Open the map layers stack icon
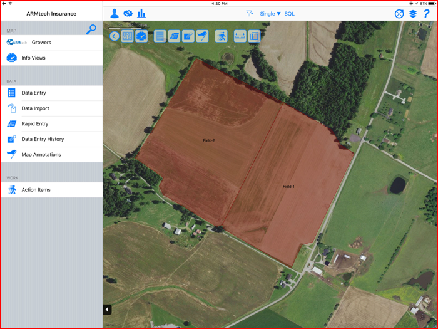 [x=413, y=14]
